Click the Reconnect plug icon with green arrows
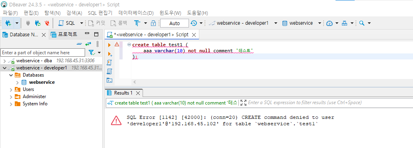Screen dimensions: 413x148 point(38,23)
